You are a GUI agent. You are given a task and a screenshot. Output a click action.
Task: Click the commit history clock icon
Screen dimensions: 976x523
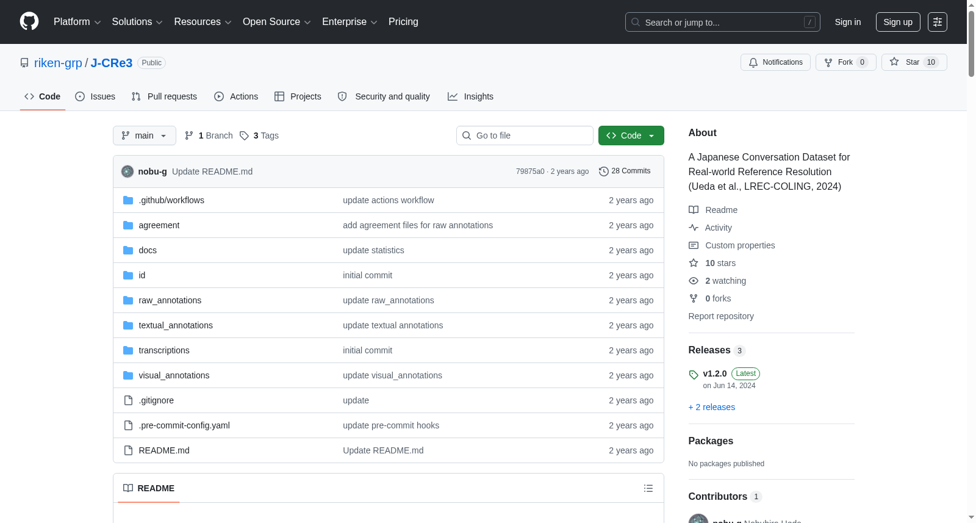pos(604,171)
